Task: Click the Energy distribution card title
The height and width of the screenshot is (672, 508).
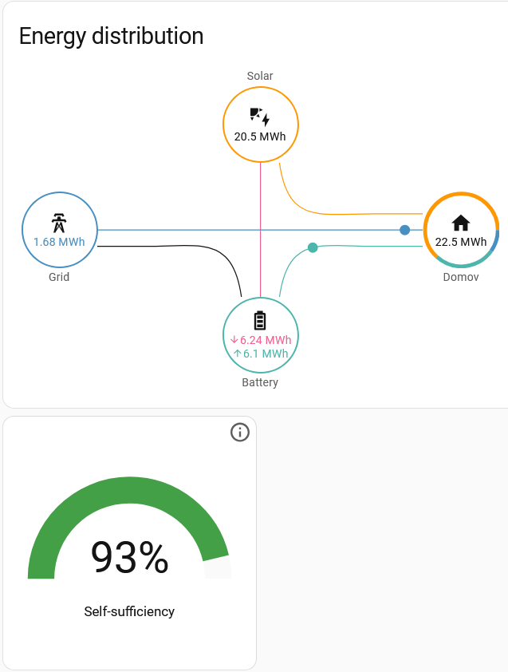Action: [111, 36]
